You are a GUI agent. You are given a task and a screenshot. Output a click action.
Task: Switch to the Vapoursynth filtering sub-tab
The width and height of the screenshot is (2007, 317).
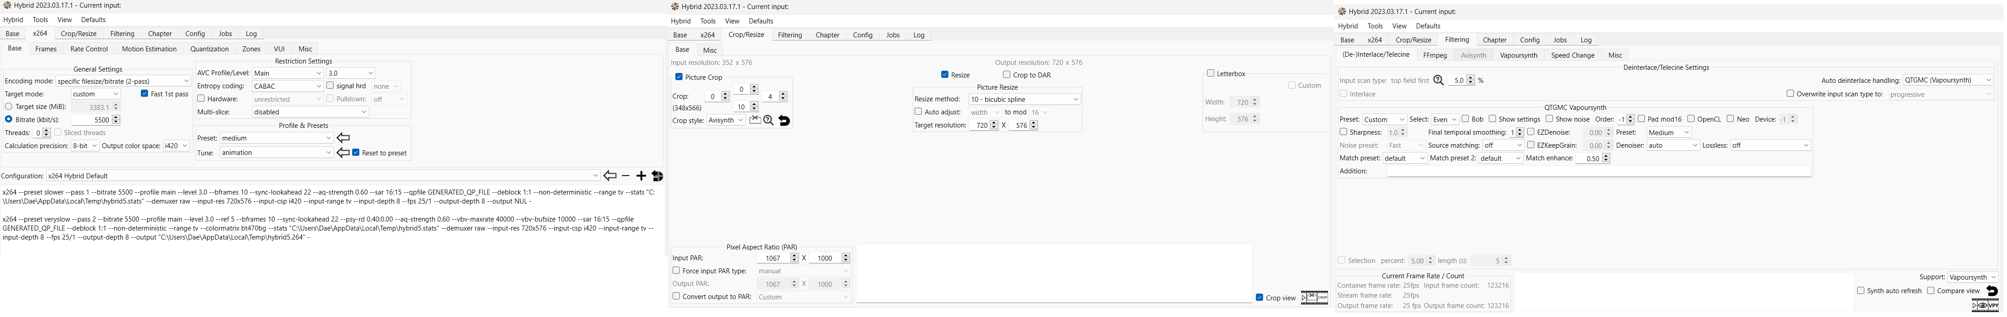tap(1519, 55)
